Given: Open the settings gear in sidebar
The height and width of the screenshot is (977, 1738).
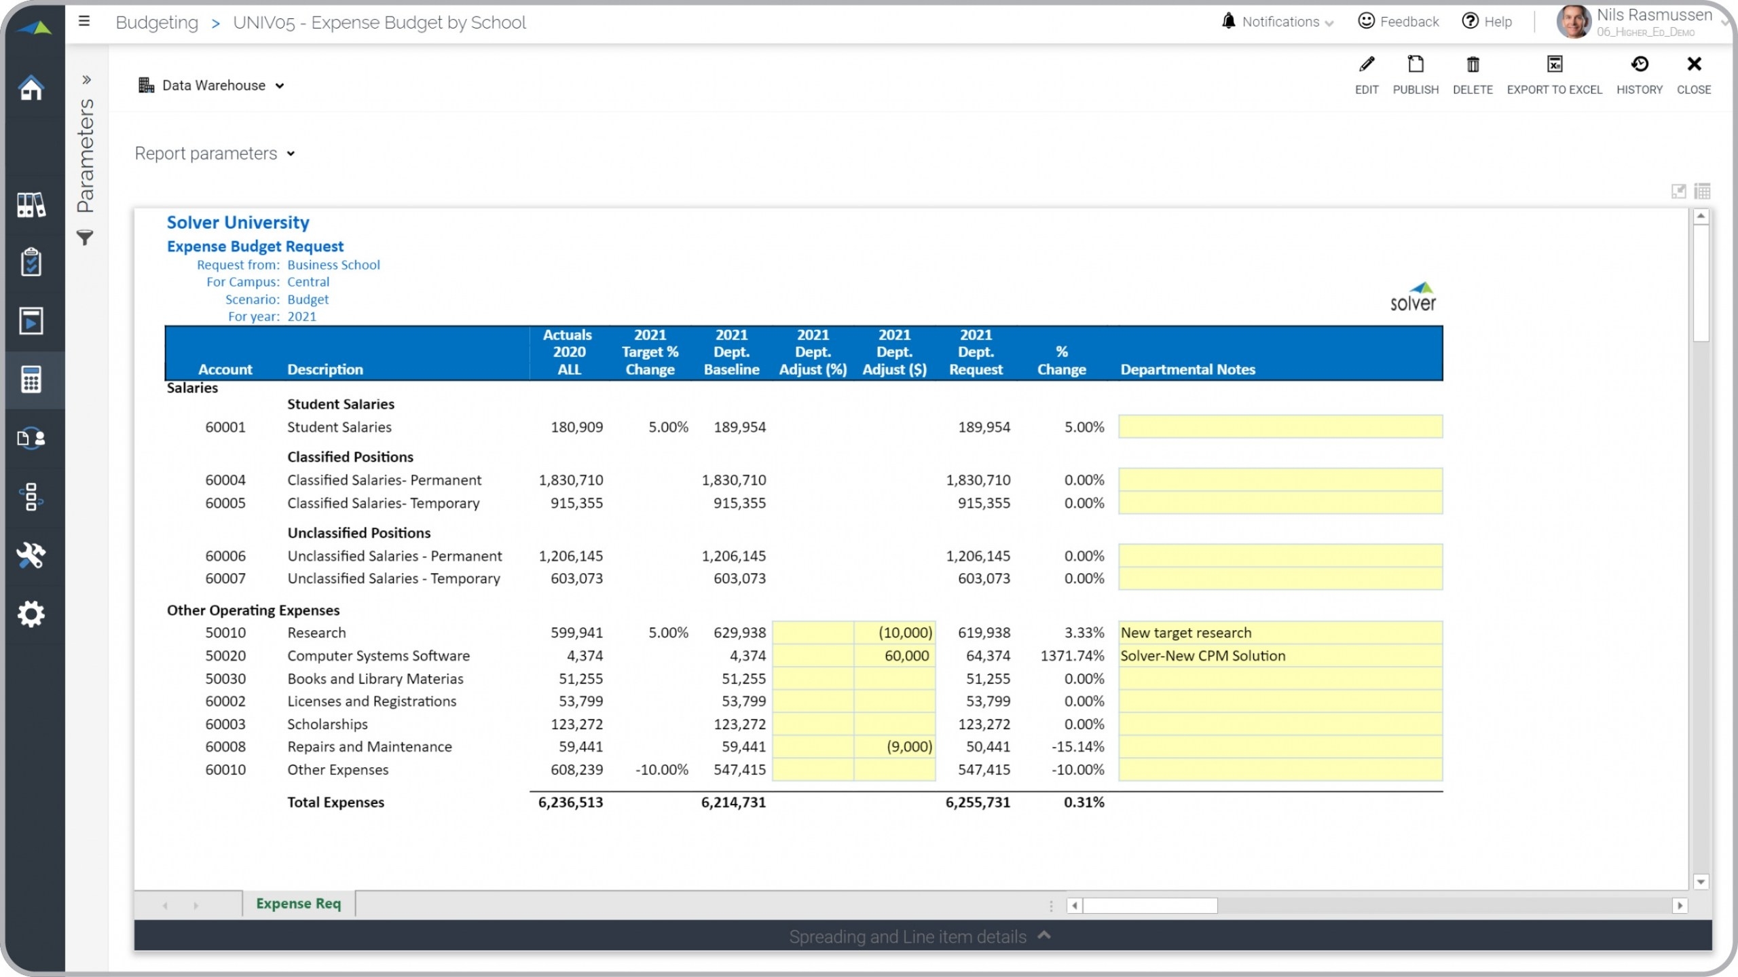Looking at the screenshot, I should [x=31, y=614].
